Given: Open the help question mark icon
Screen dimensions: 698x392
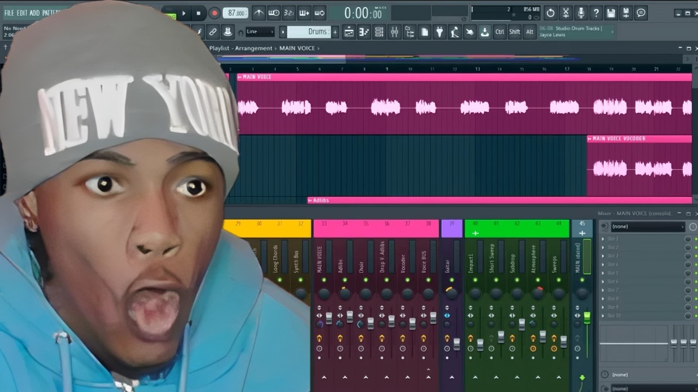Looking at the screenshot, I should [x=596, y=13].
